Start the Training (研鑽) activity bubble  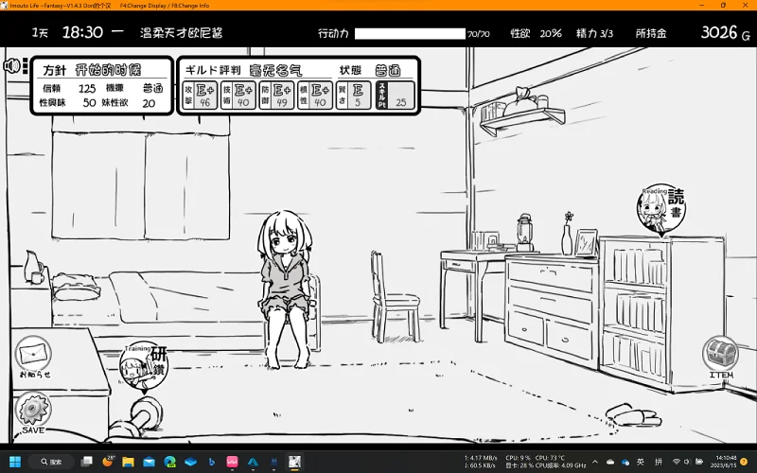pyautogui.click(x=144, y=368)
